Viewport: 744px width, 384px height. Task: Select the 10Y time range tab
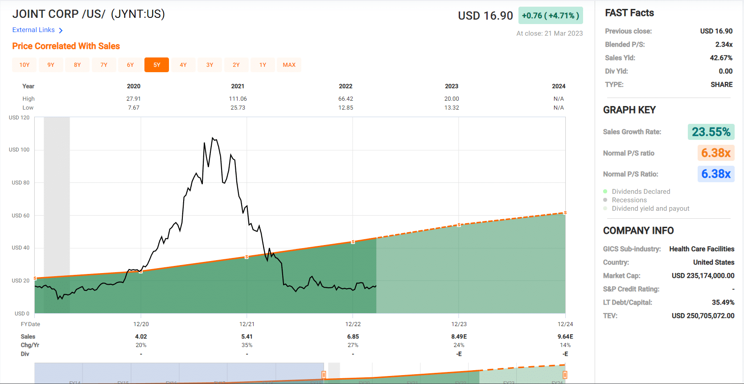25,65
